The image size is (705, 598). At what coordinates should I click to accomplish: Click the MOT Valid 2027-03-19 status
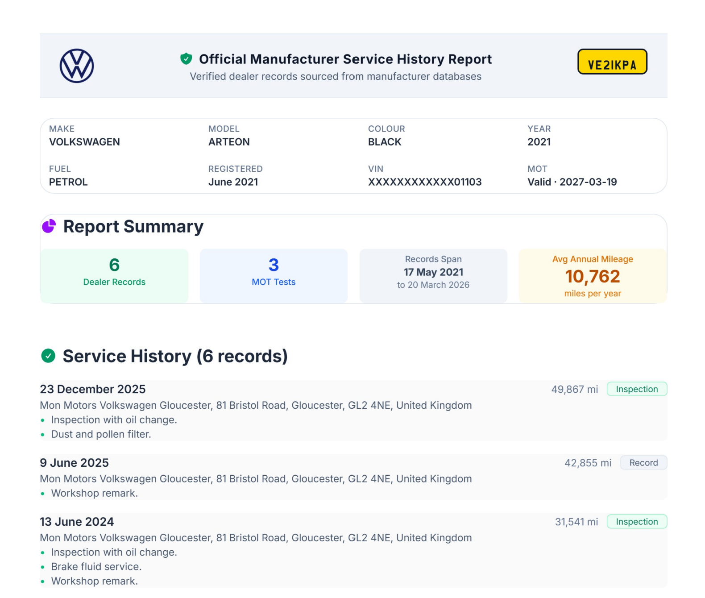click(x=572, y=182)
